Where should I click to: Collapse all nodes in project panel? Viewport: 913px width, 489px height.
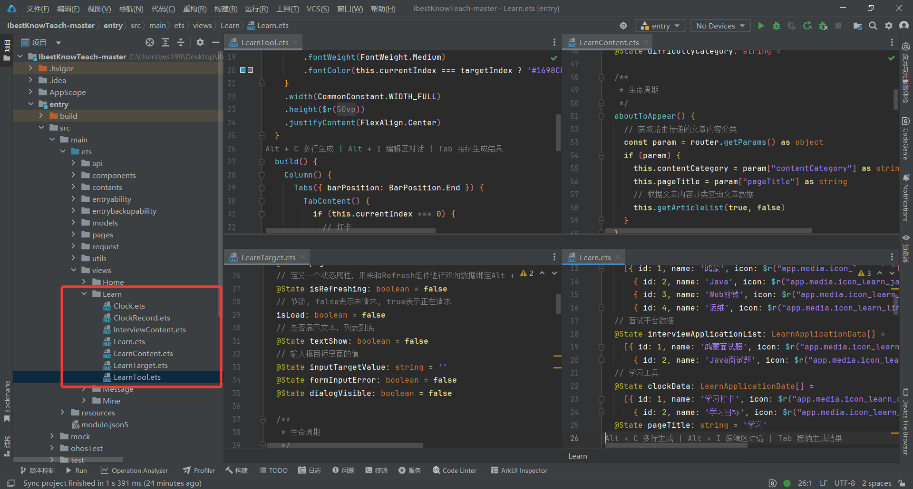coord(181,42)
